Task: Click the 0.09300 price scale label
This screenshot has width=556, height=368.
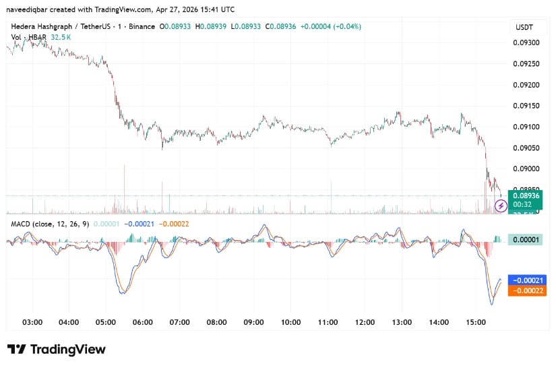Action: point(527,42)
